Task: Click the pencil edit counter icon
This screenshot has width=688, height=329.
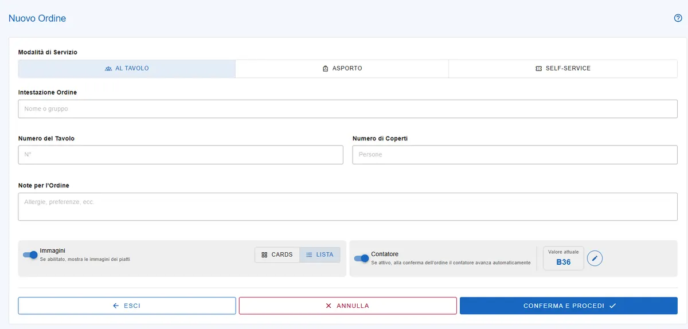Action: point(595,258)
